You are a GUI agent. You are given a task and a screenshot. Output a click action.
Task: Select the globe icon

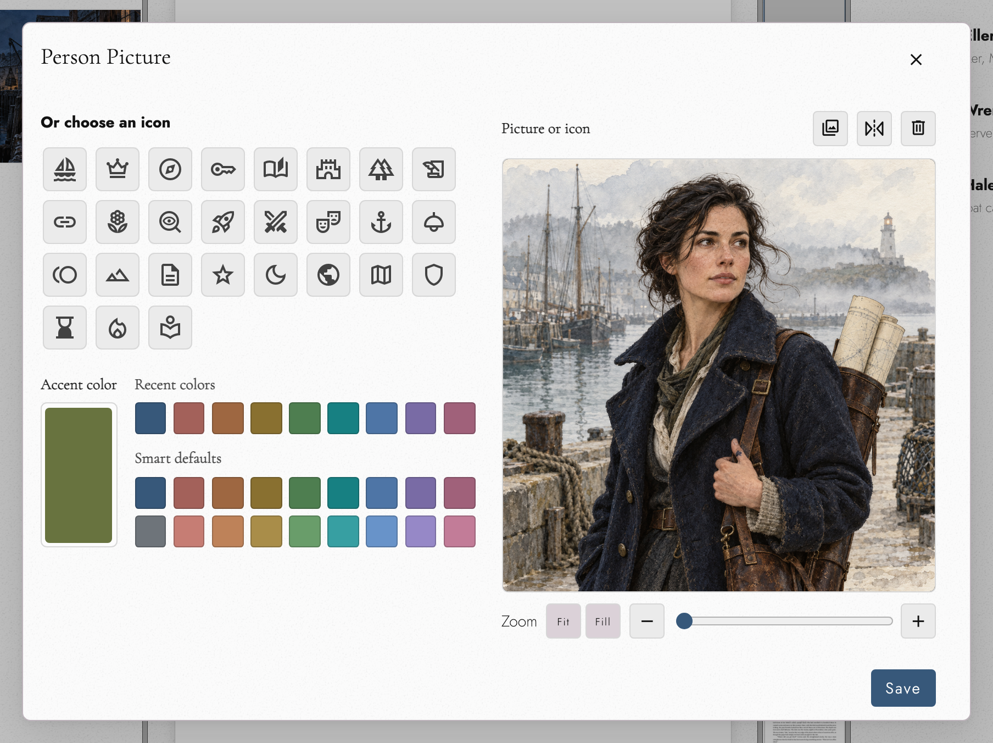tap(328, 275)
